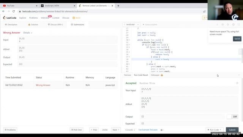Collapse the code fold at line 30

129,40
